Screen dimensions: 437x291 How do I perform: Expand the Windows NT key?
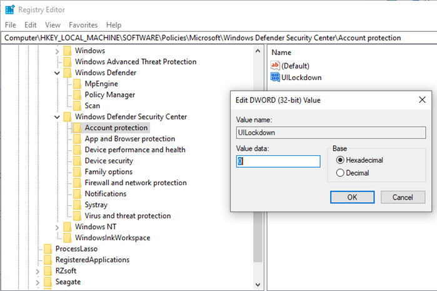(x=58, y=227)
